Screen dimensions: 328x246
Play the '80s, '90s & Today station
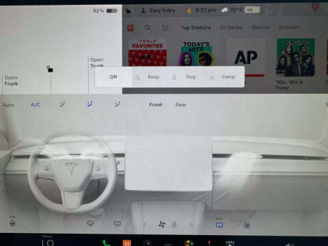coord(295,57)
